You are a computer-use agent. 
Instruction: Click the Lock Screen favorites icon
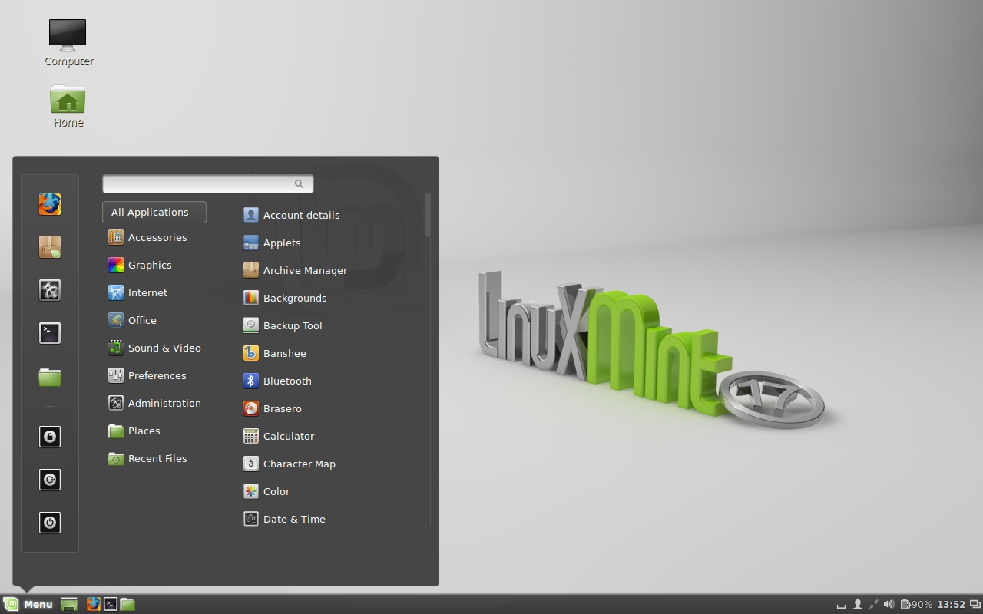click(x=50, y=437)
